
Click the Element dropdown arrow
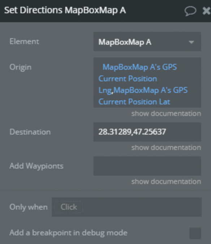pyautogui.click(x=191, y=42)
